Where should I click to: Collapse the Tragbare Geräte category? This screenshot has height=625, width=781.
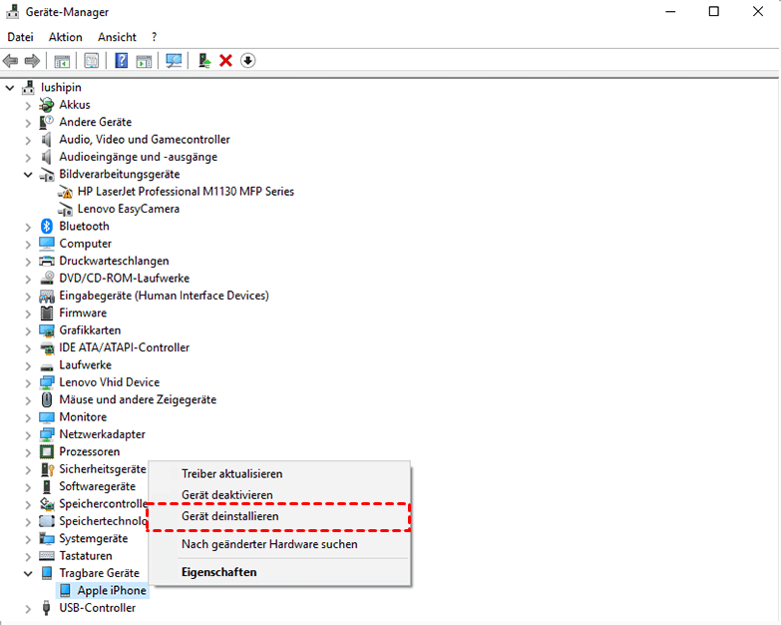coord(28,573)
